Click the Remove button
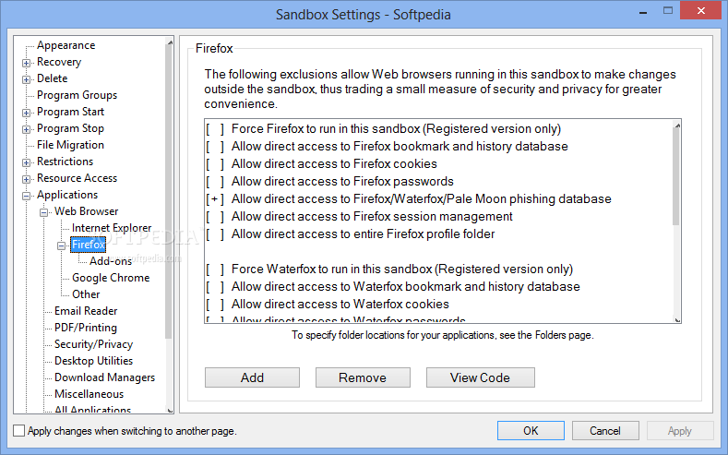This screenshot has height=455, width=728. point(363,377)
